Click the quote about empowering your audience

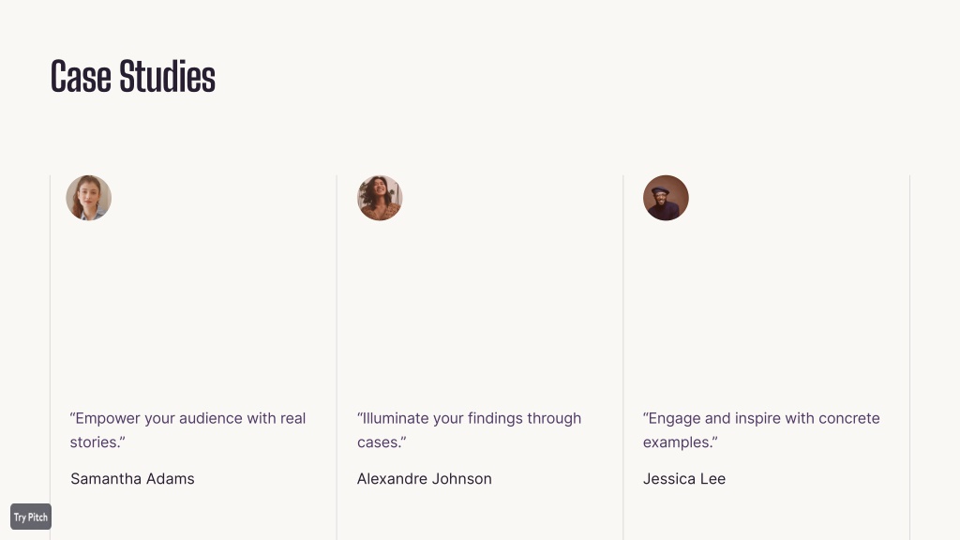point(187,429)
